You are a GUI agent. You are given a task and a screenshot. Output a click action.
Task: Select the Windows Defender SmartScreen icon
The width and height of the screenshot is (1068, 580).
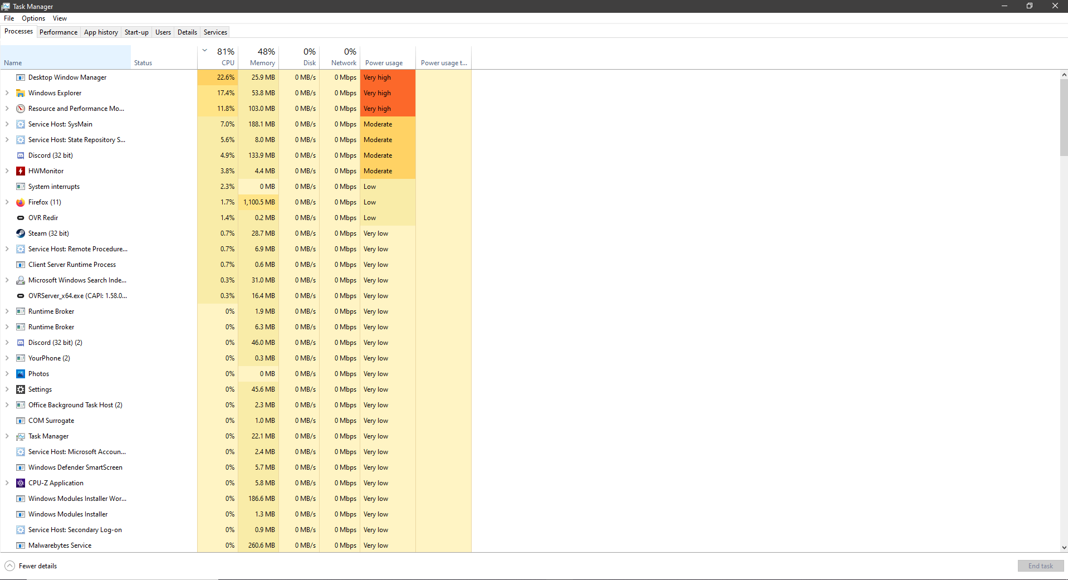pos(21,467)
